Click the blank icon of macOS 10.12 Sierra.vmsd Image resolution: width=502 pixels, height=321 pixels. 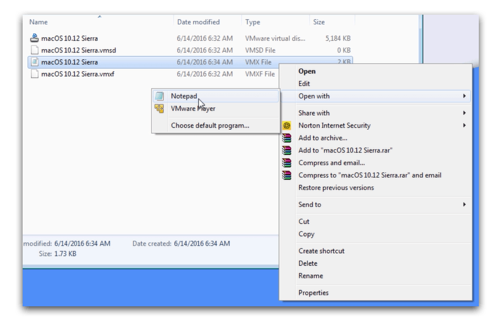pos(35,50)
